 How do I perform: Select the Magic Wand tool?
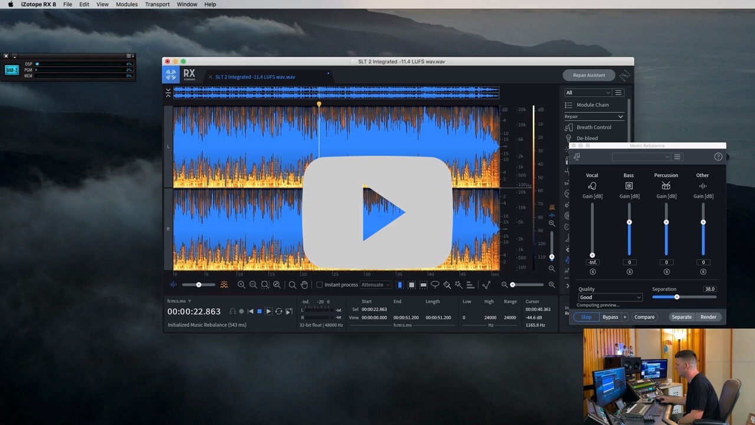point(458,285)
